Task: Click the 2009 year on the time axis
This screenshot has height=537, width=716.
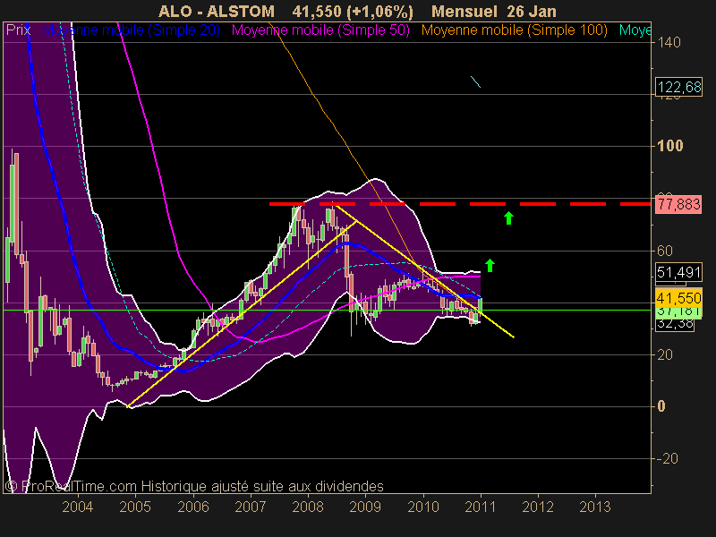Action: [365, 507]
